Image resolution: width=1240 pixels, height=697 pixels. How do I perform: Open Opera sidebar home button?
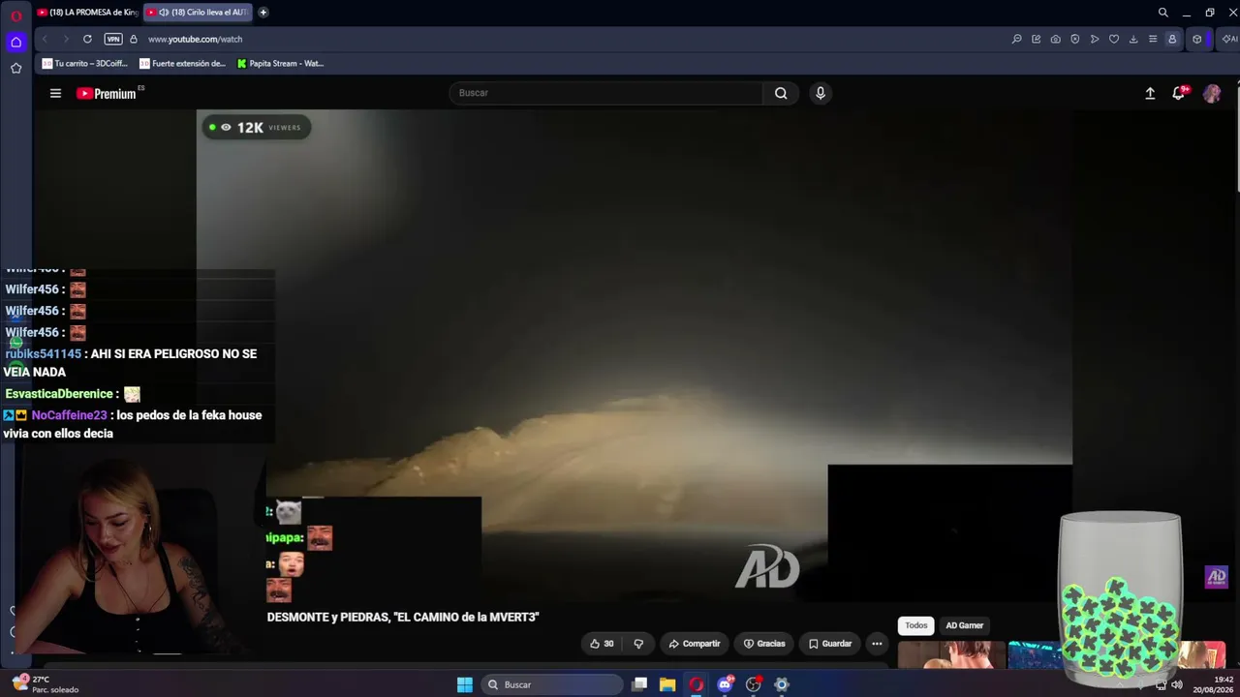coord(16,42)
